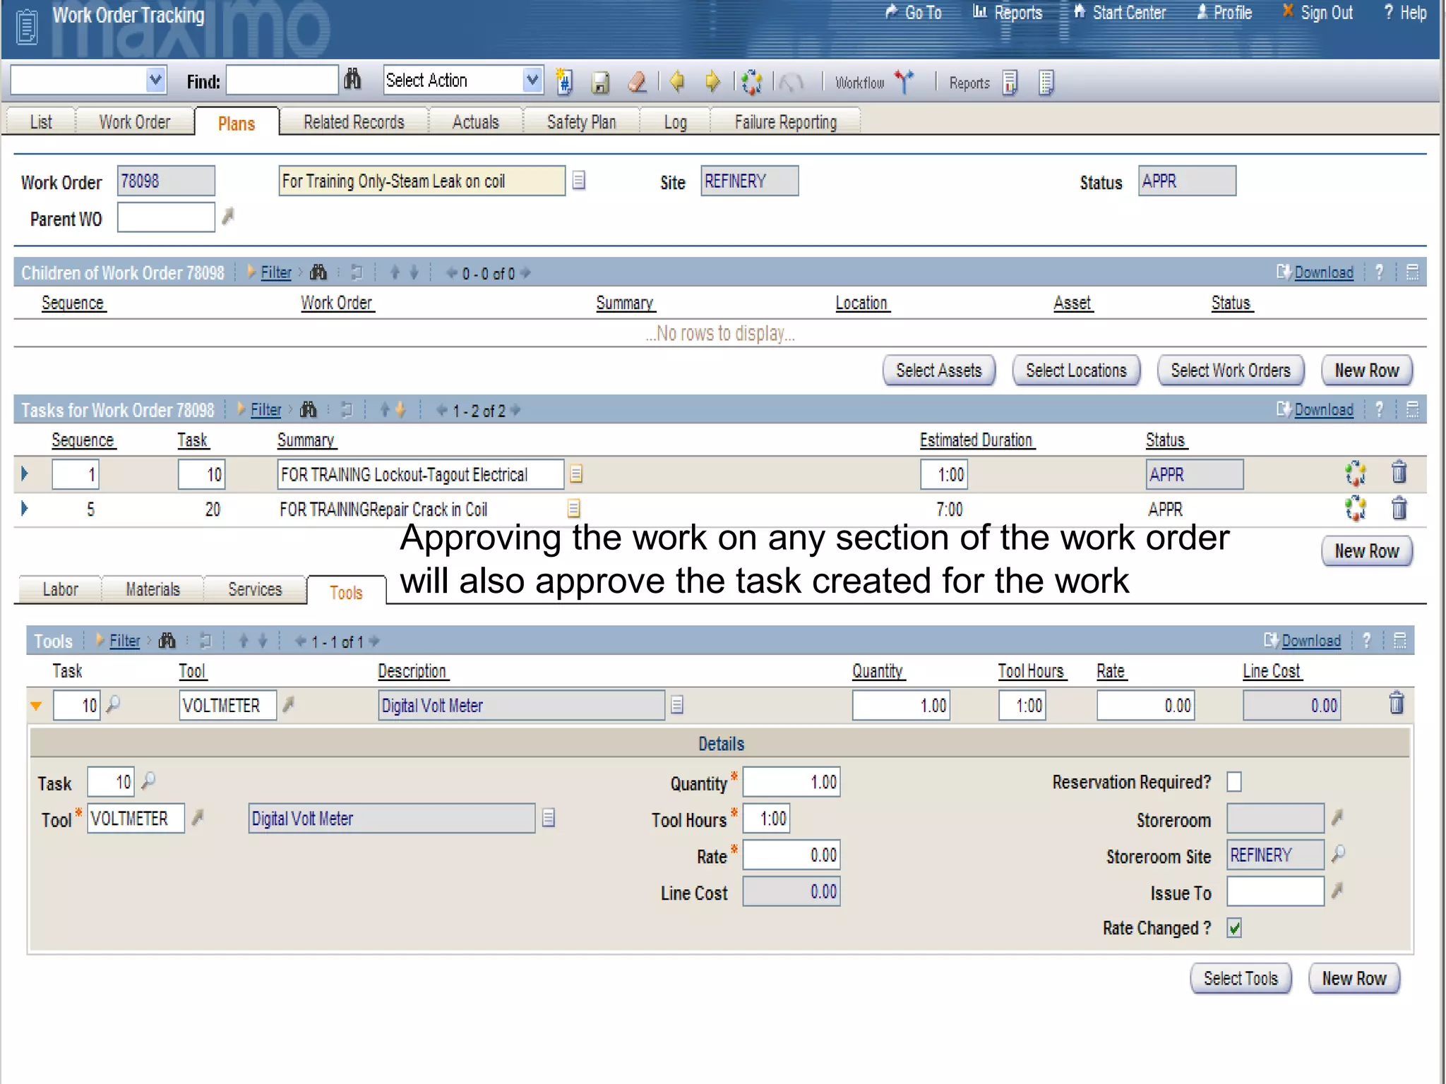Switch to the Work Order tab
This screenshot has width=1446, height=1084.
[134, 121]
